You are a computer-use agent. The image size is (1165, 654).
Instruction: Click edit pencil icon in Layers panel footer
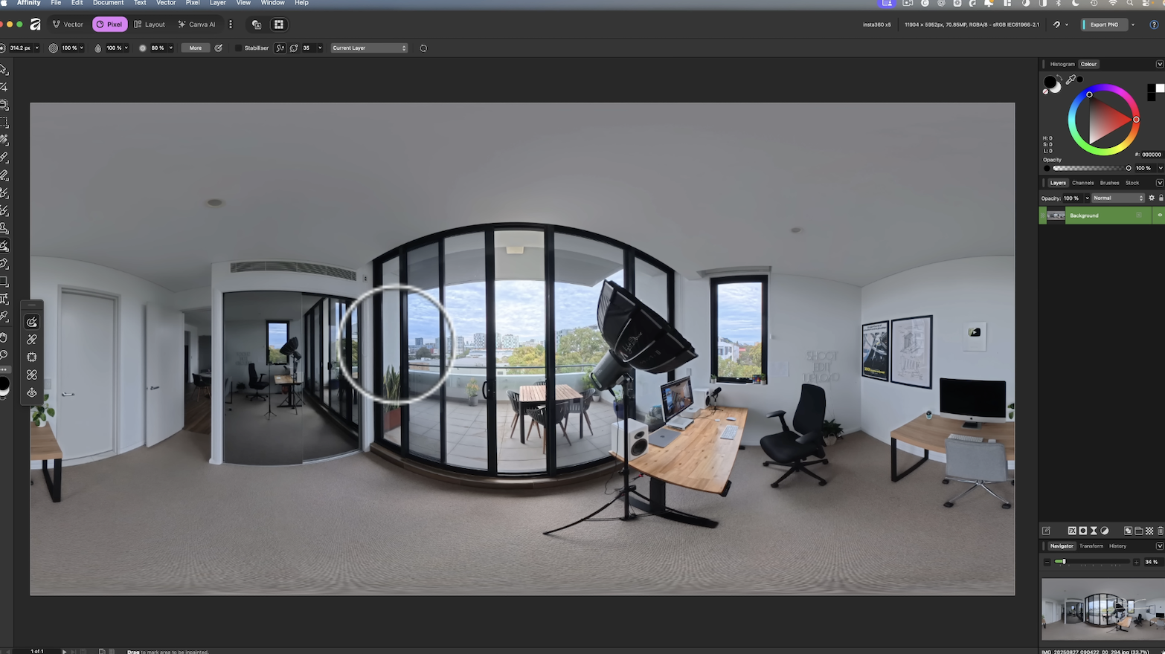(1046, 531)
